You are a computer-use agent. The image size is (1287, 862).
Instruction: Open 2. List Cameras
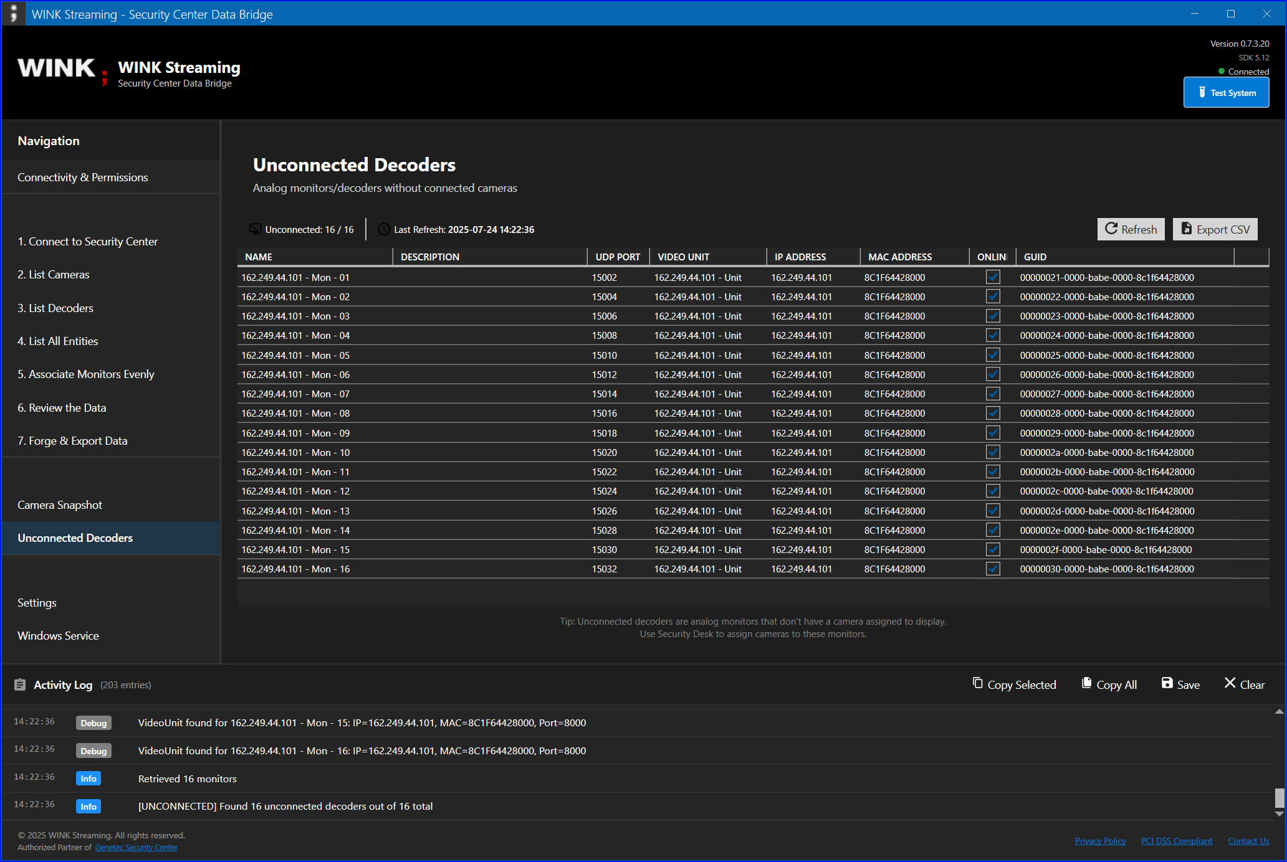coord(110,275)
